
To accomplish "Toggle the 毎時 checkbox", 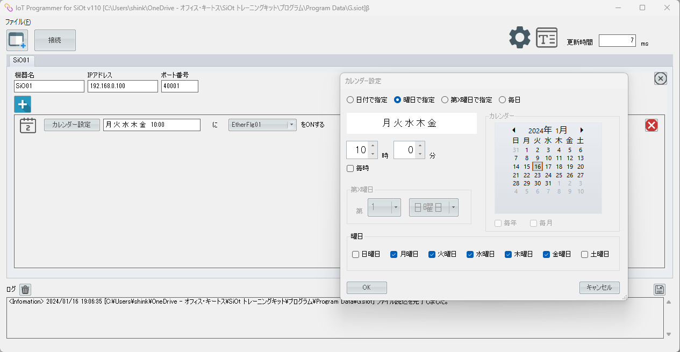I will coord(350,169).
